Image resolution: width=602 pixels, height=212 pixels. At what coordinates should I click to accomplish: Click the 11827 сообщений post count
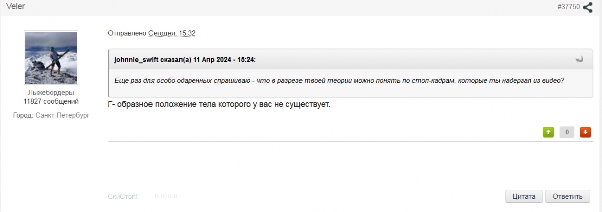[x=51, y=101]
